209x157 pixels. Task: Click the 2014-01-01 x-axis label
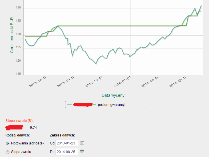point(122,82)
